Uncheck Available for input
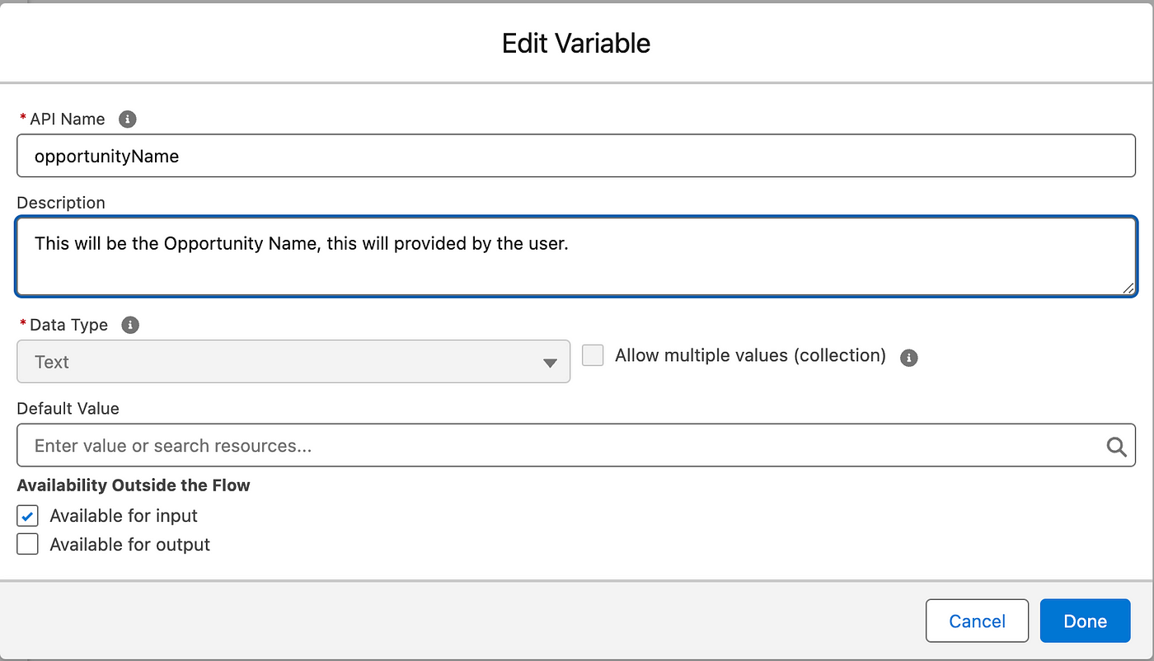The width and height of the screenshot is (1154, 661). click(x=28, y=516)
